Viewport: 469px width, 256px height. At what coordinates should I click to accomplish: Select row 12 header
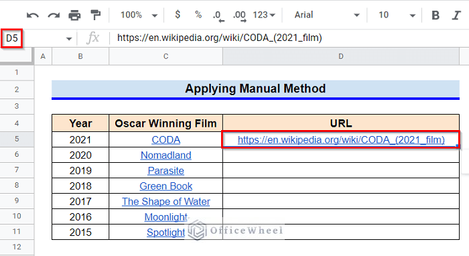(x=17, y=247)
